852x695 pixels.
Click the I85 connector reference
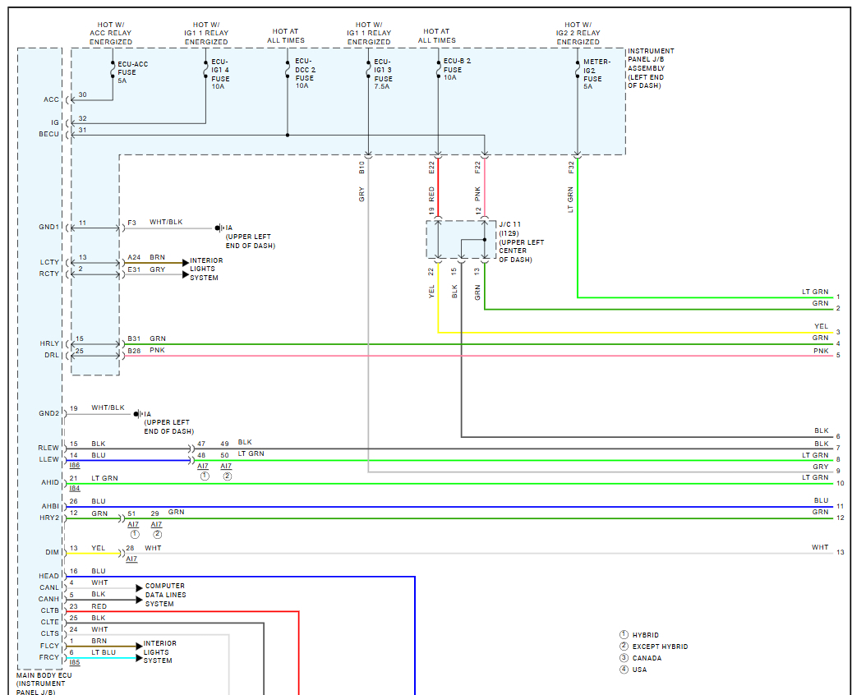(x=75, y=663)
